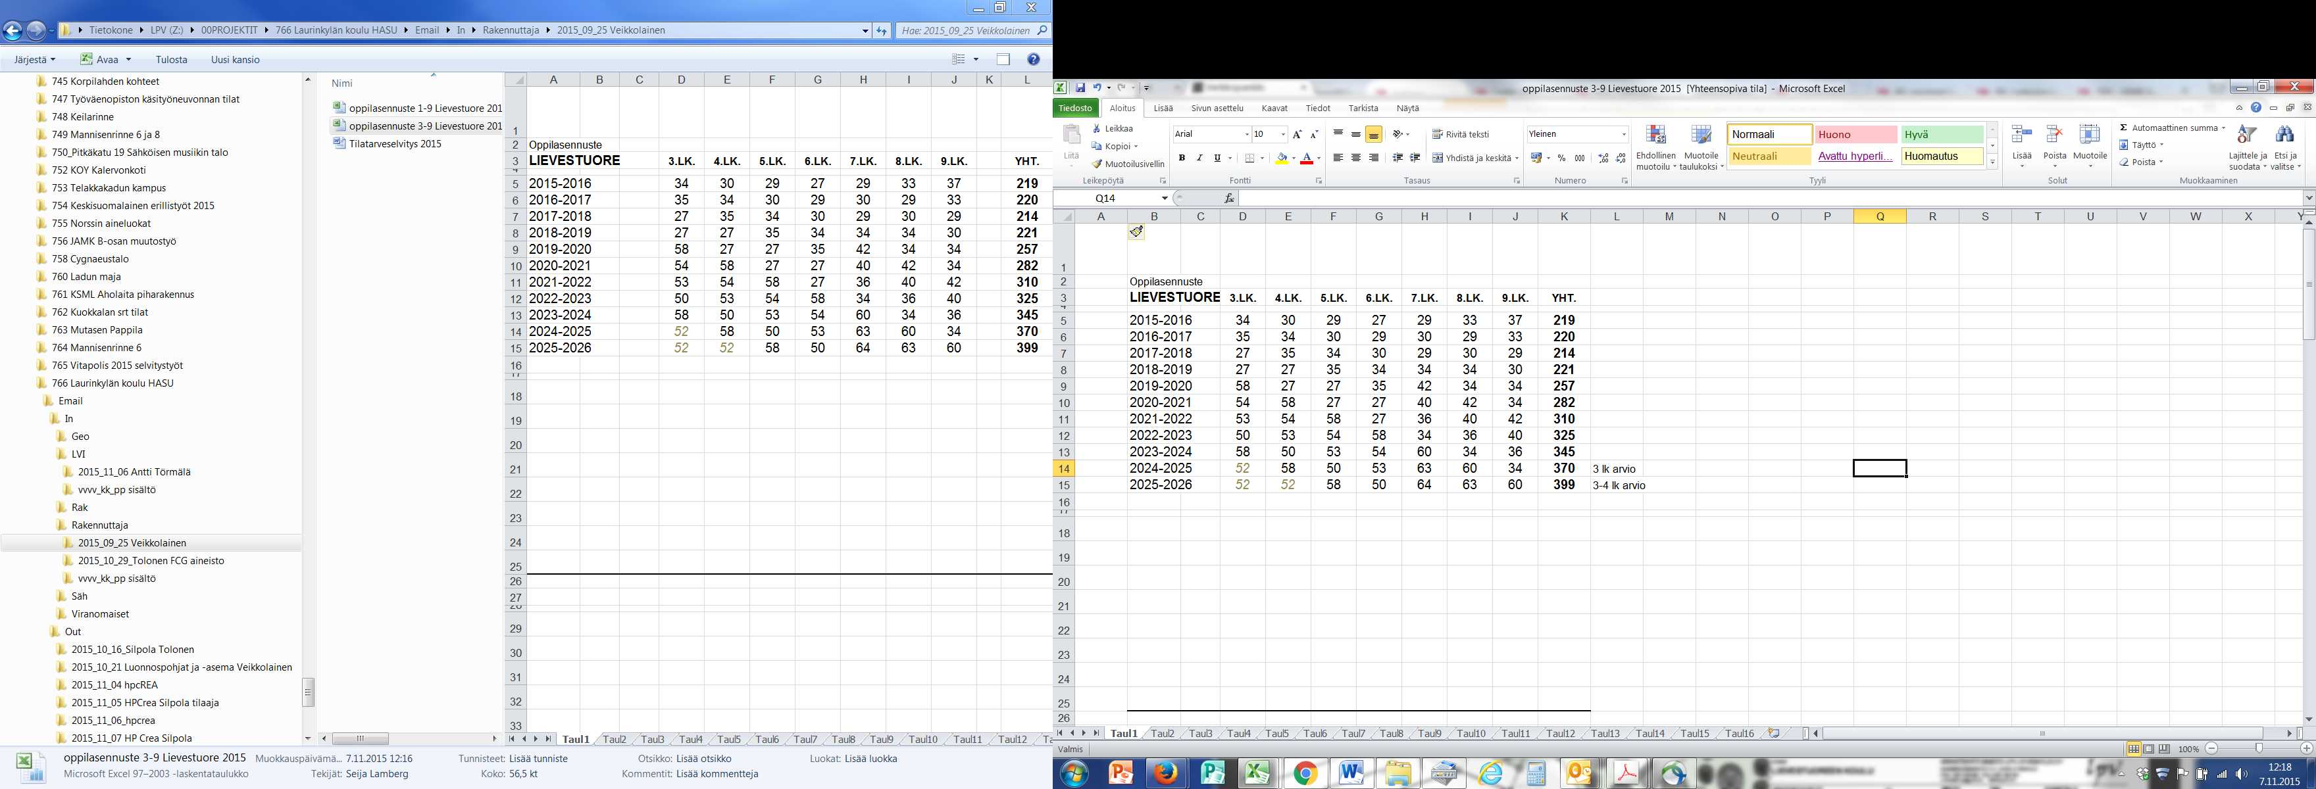Select sheet tab Taul2 in Excel window
The width and height of the screenshot is (2316, 789).
[1161, 733]
